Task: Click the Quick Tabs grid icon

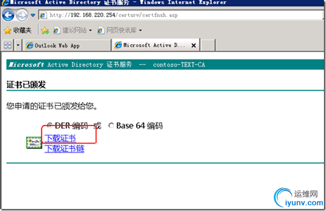Action: click(x=8, y=45)
